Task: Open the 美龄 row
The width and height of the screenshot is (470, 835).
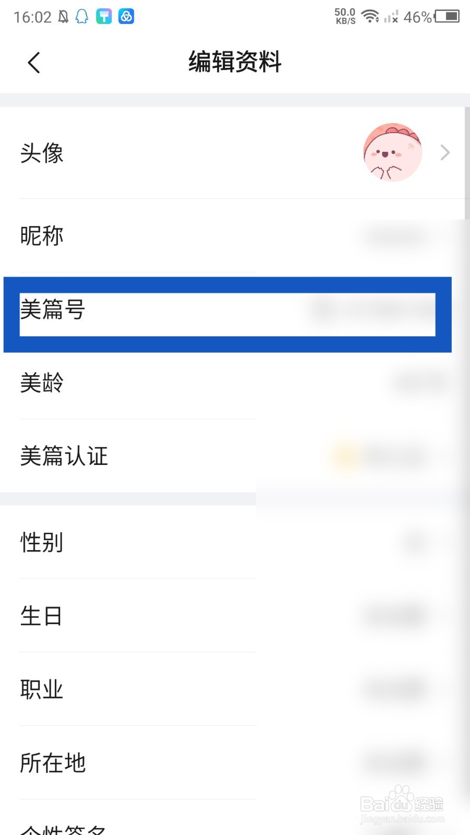Action: [232, 383]
